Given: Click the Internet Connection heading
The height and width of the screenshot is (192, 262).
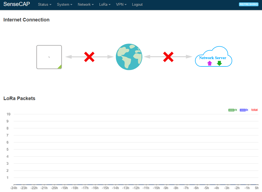Looking at the screenshot, I should (26, 20).
